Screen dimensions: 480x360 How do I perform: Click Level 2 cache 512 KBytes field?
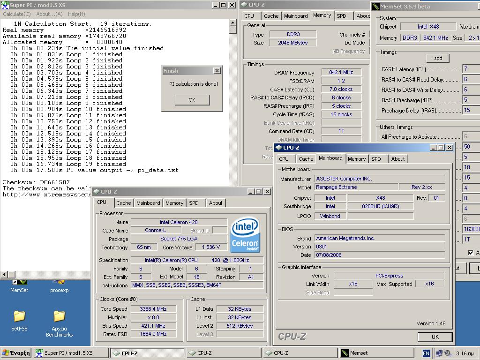(x=240, y=326)
